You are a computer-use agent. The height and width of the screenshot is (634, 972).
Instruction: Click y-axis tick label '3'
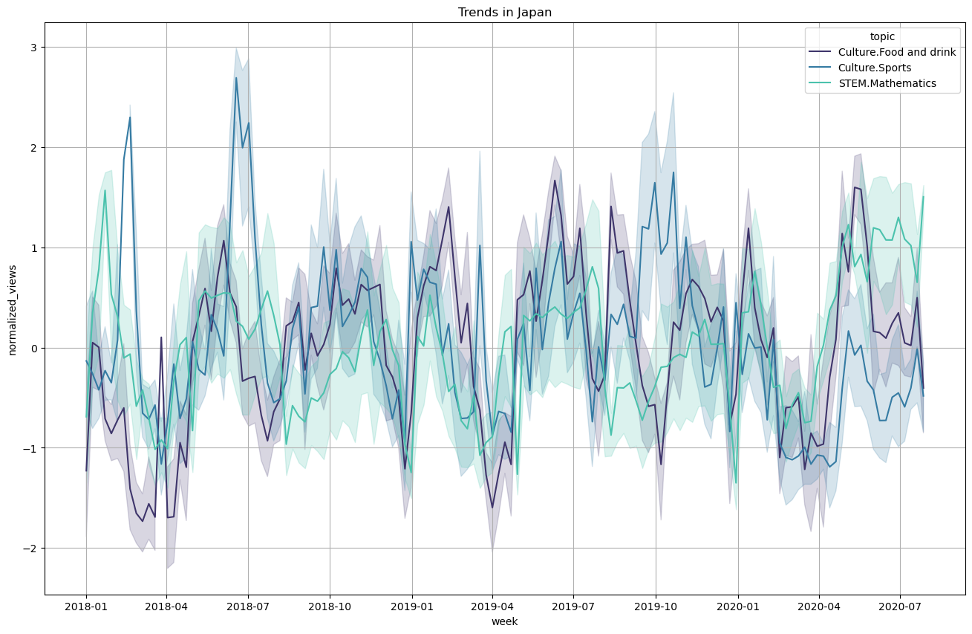click(x=36, y=48)
